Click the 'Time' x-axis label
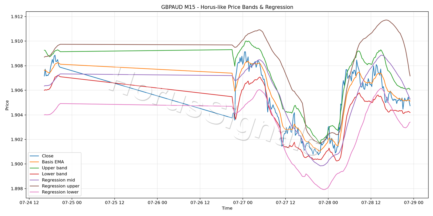This screenshot has width=433, height=216. click(227, 208)
